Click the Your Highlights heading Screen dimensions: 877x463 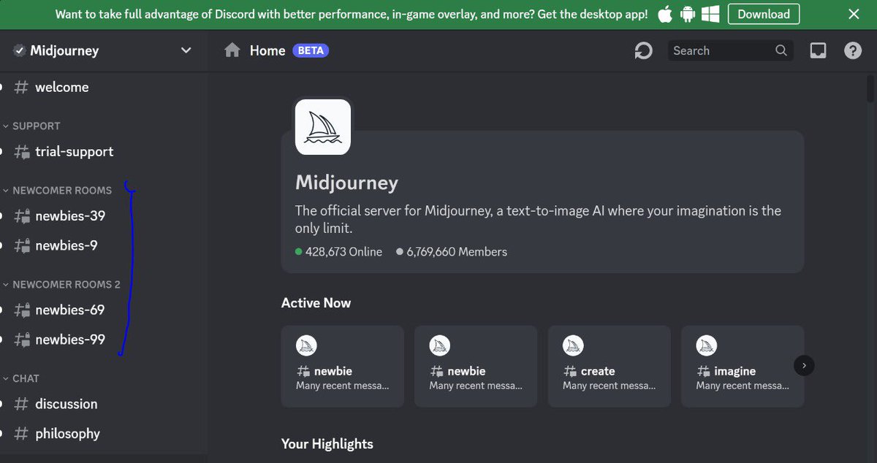pyautogui.click(x=327, y=443)
